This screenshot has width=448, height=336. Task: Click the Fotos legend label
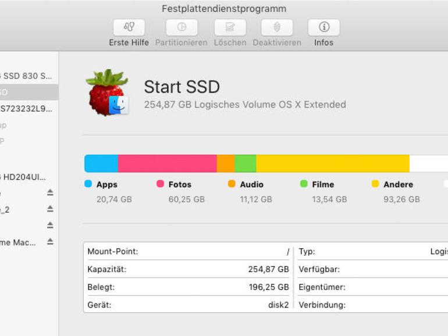[x=180, y=184]
